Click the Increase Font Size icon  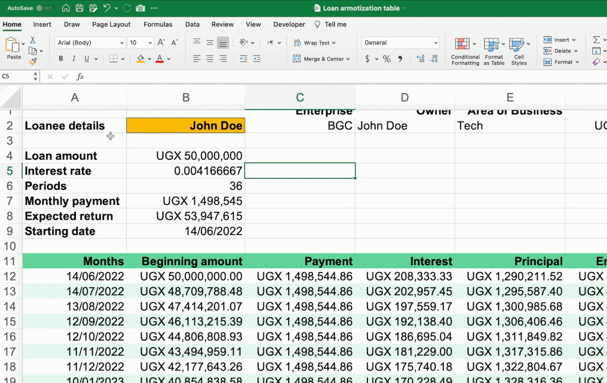[161, 43]
